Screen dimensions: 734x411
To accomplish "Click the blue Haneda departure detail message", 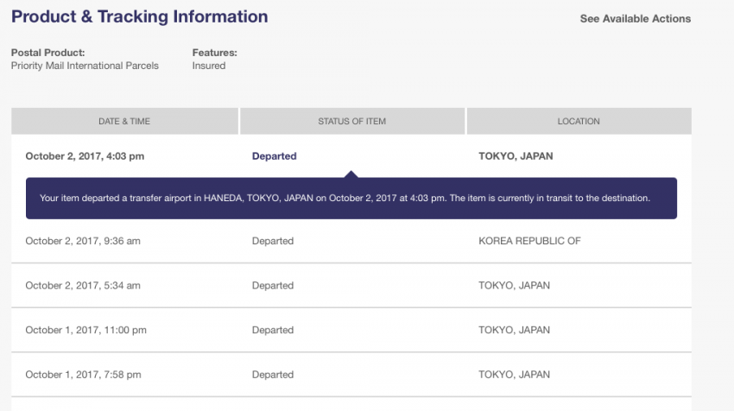I will coord(351,198).
